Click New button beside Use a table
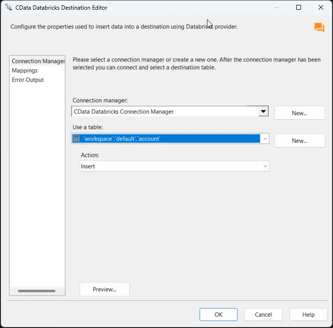 click(x=299, y=141)
